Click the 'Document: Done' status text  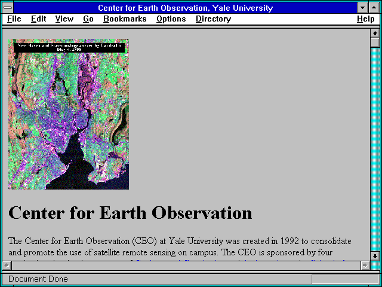coord(38,279)
